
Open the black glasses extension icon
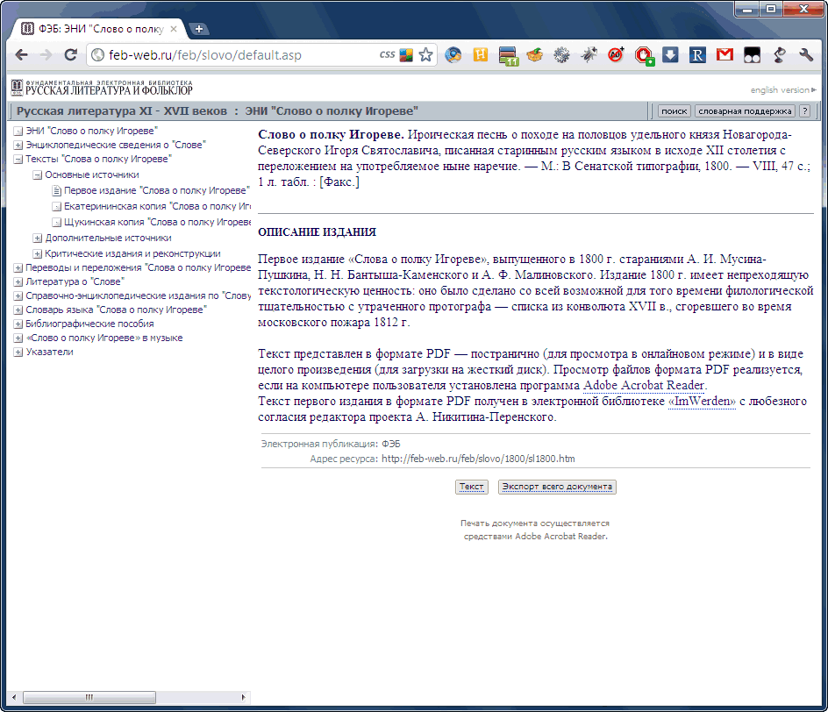752,55
